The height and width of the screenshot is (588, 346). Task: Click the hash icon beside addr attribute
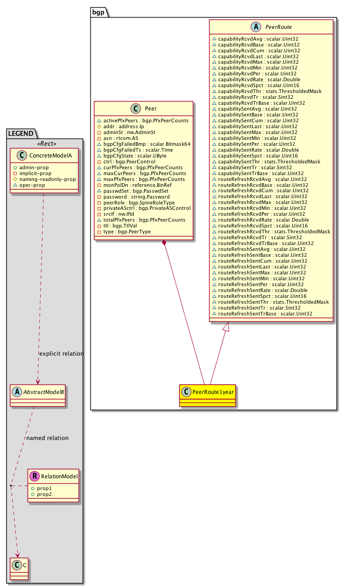click(x=99, y=126)
